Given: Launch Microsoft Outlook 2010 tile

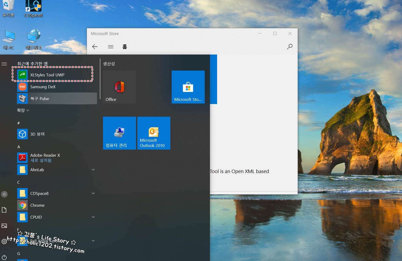Looking at the screenshot, I should [154, 133].
